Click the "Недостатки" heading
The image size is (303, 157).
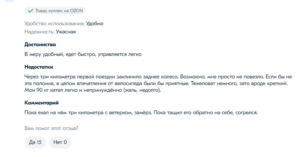point(39,67)
